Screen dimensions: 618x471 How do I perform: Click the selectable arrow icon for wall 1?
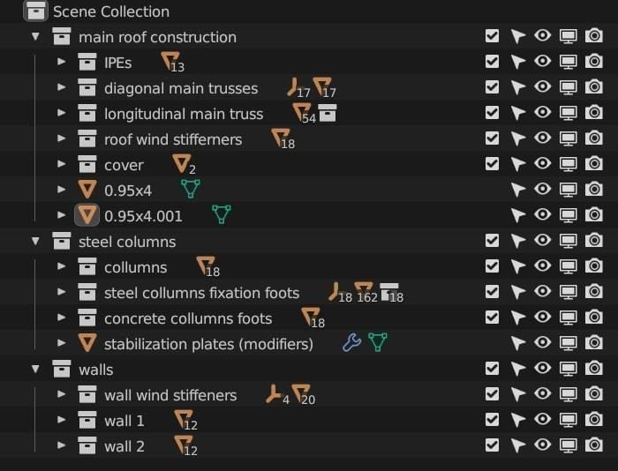tap(517, 420)
